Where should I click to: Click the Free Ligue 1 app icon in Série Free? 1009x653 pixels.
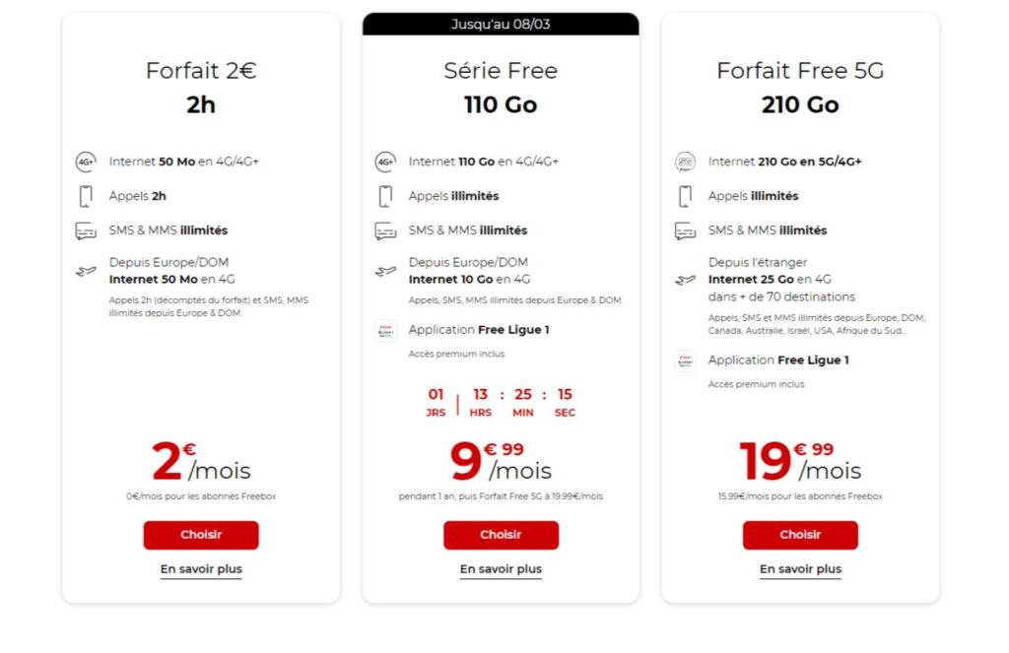click(385, 331)
